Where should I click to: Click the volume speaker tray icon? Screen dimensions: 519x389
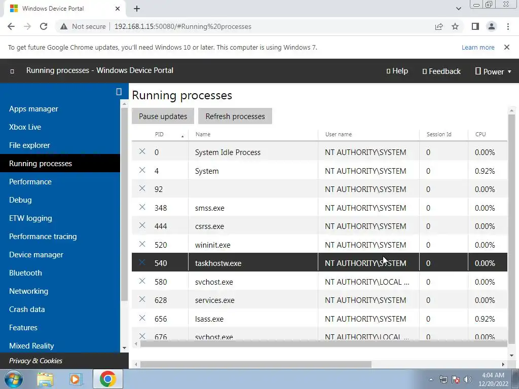pos(468,379)
